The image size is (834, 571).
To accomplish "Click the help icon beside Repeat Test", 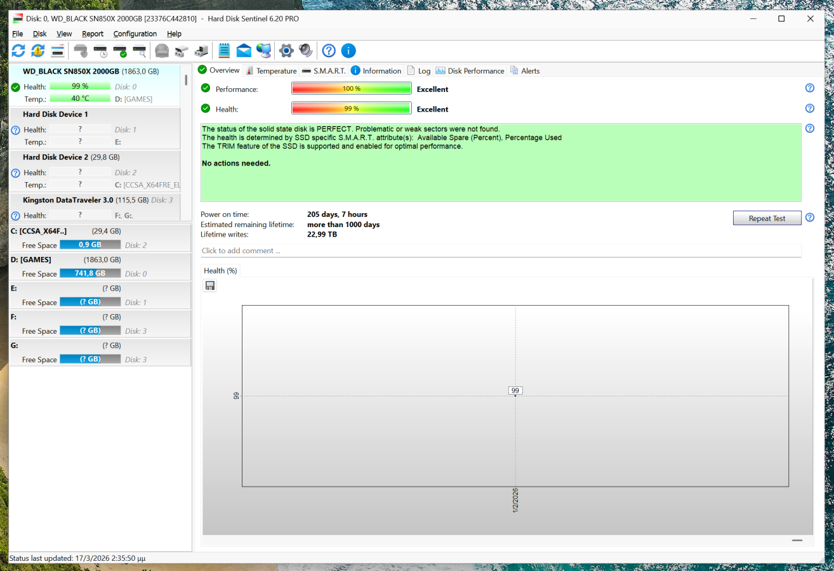I will click(x=809, y=218).
